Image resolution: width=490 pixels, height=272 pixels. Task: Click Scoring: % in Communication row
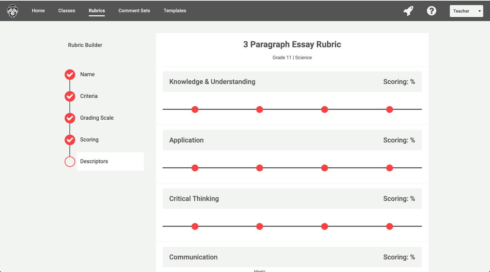click(399, 257)
